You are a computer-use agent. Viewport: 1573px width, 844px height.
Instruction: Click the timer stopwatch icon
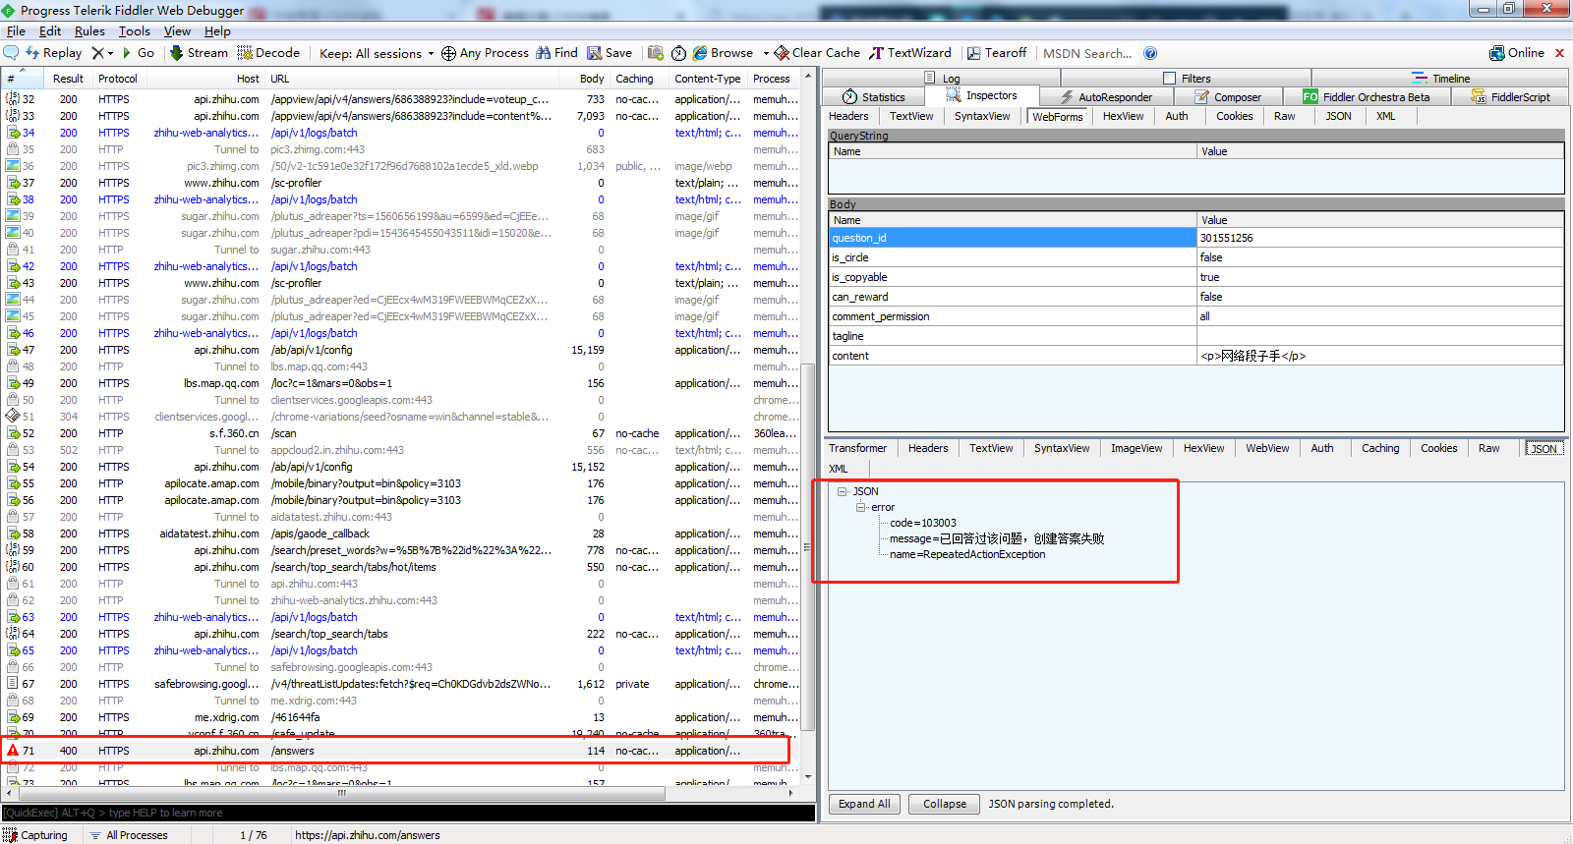point(678,53)
